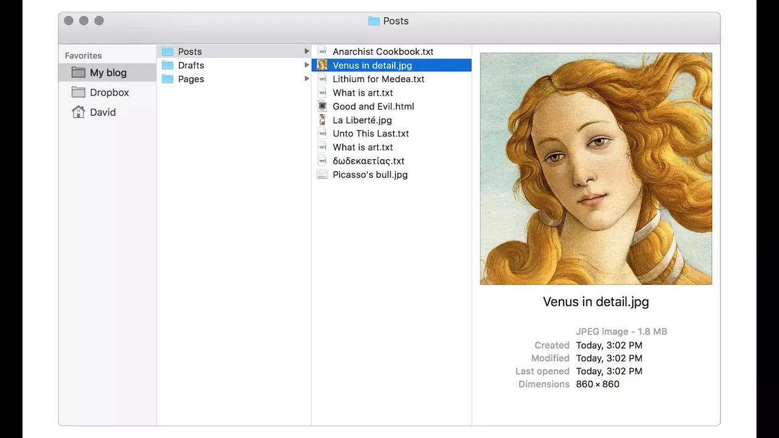Open David home folder label
This screenshot has width=779, height=438.
click(103, 112)
